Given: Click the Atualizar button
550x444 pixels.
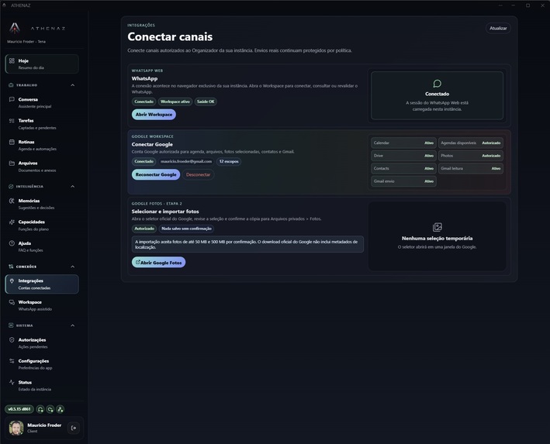Looking at the screenshot, I should click(498, 29).
